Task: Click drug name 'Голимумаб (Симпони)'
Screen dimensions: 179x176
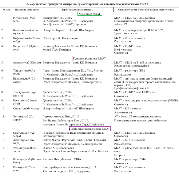Action: click(x=24, y=169)
